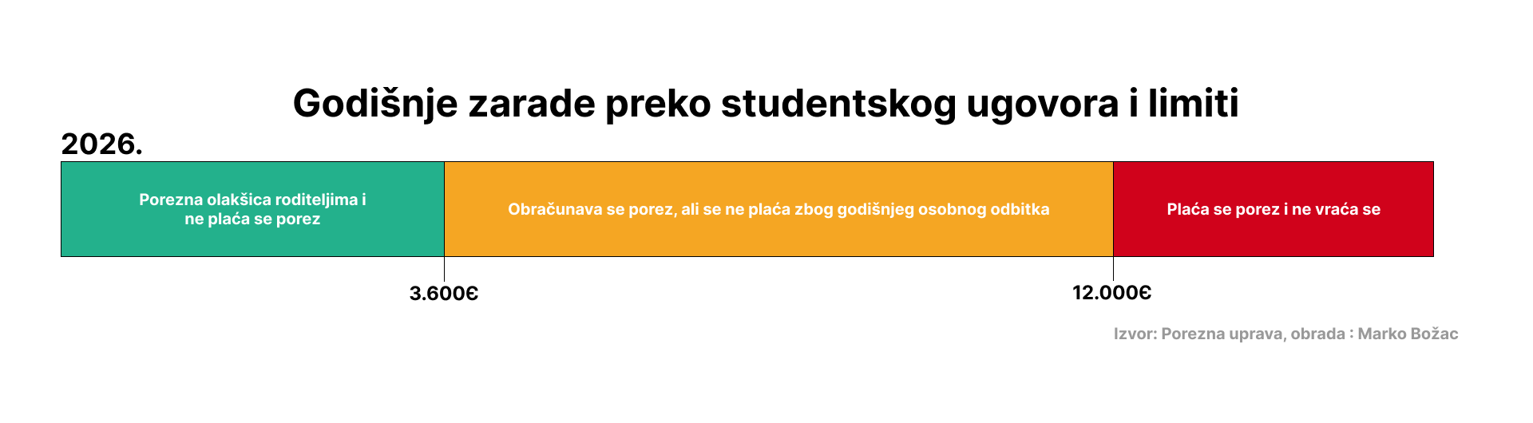1533x423 pixels.
Task: Select the 3.600€ threshold label
Action: click(444, 294)
